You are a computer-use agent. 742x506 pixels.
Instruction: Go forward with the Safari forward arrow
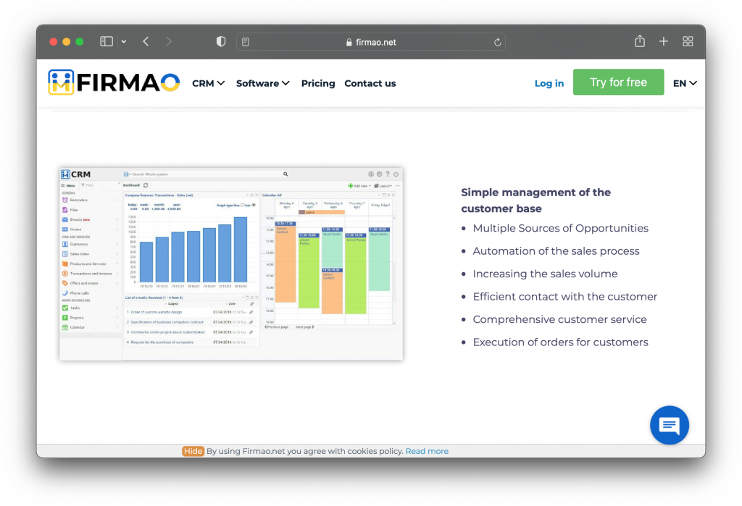(169, 41)
